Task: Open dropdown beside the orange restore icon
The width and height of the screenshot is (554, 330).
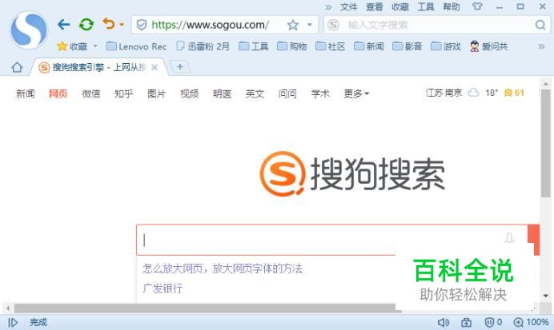Action: click(x=122, y=25)
